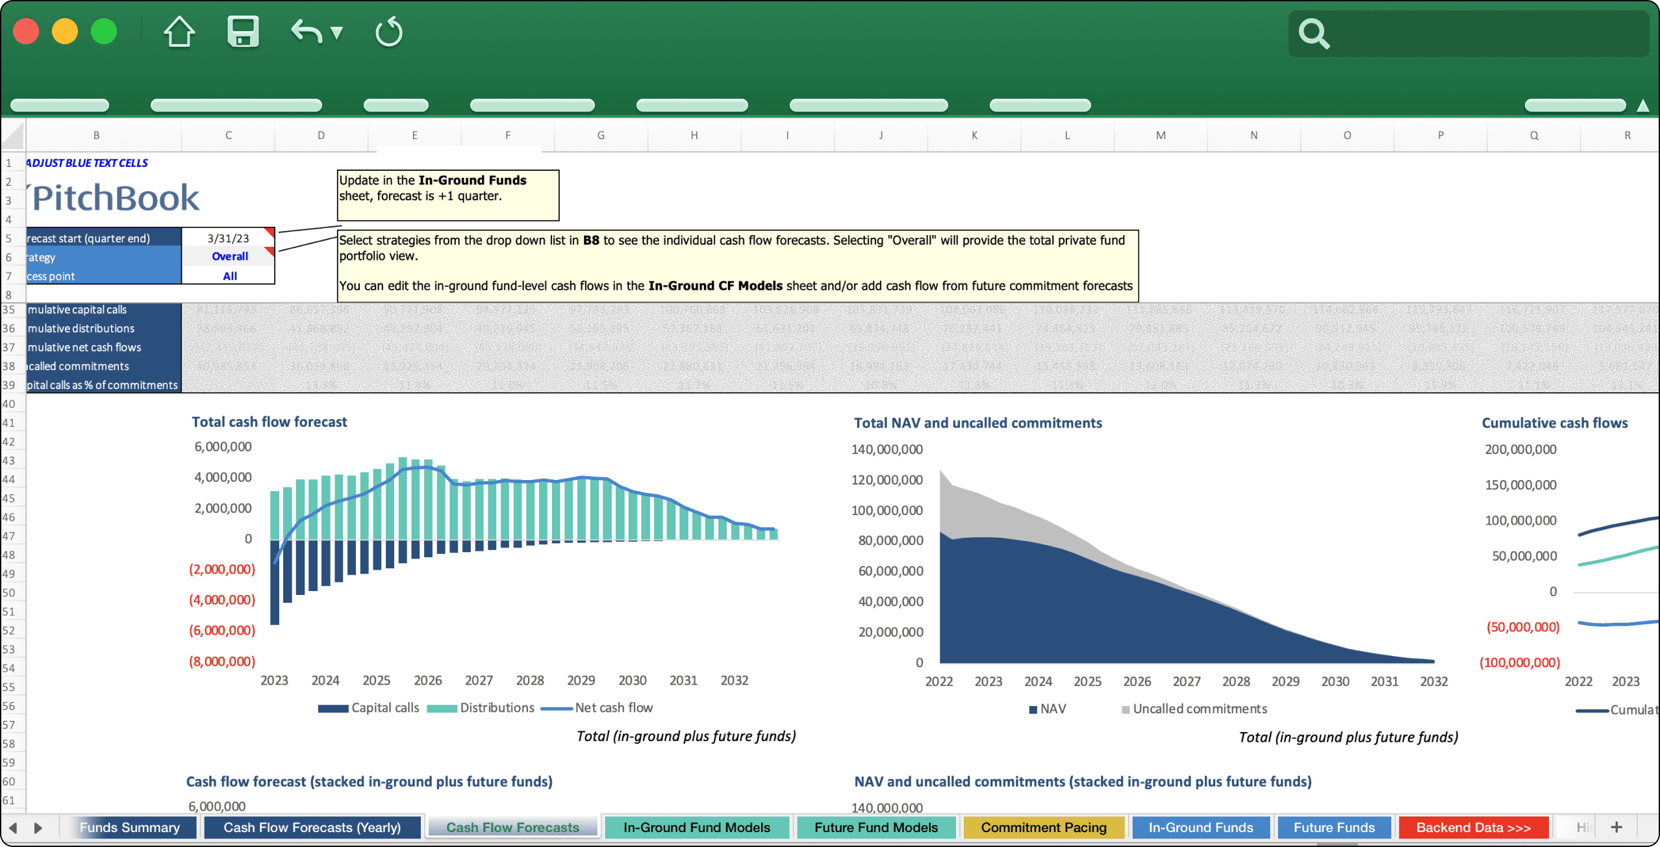Open the Future Fund Models sheet
This screenshot has width=1660, height=847.
(875, 828)
